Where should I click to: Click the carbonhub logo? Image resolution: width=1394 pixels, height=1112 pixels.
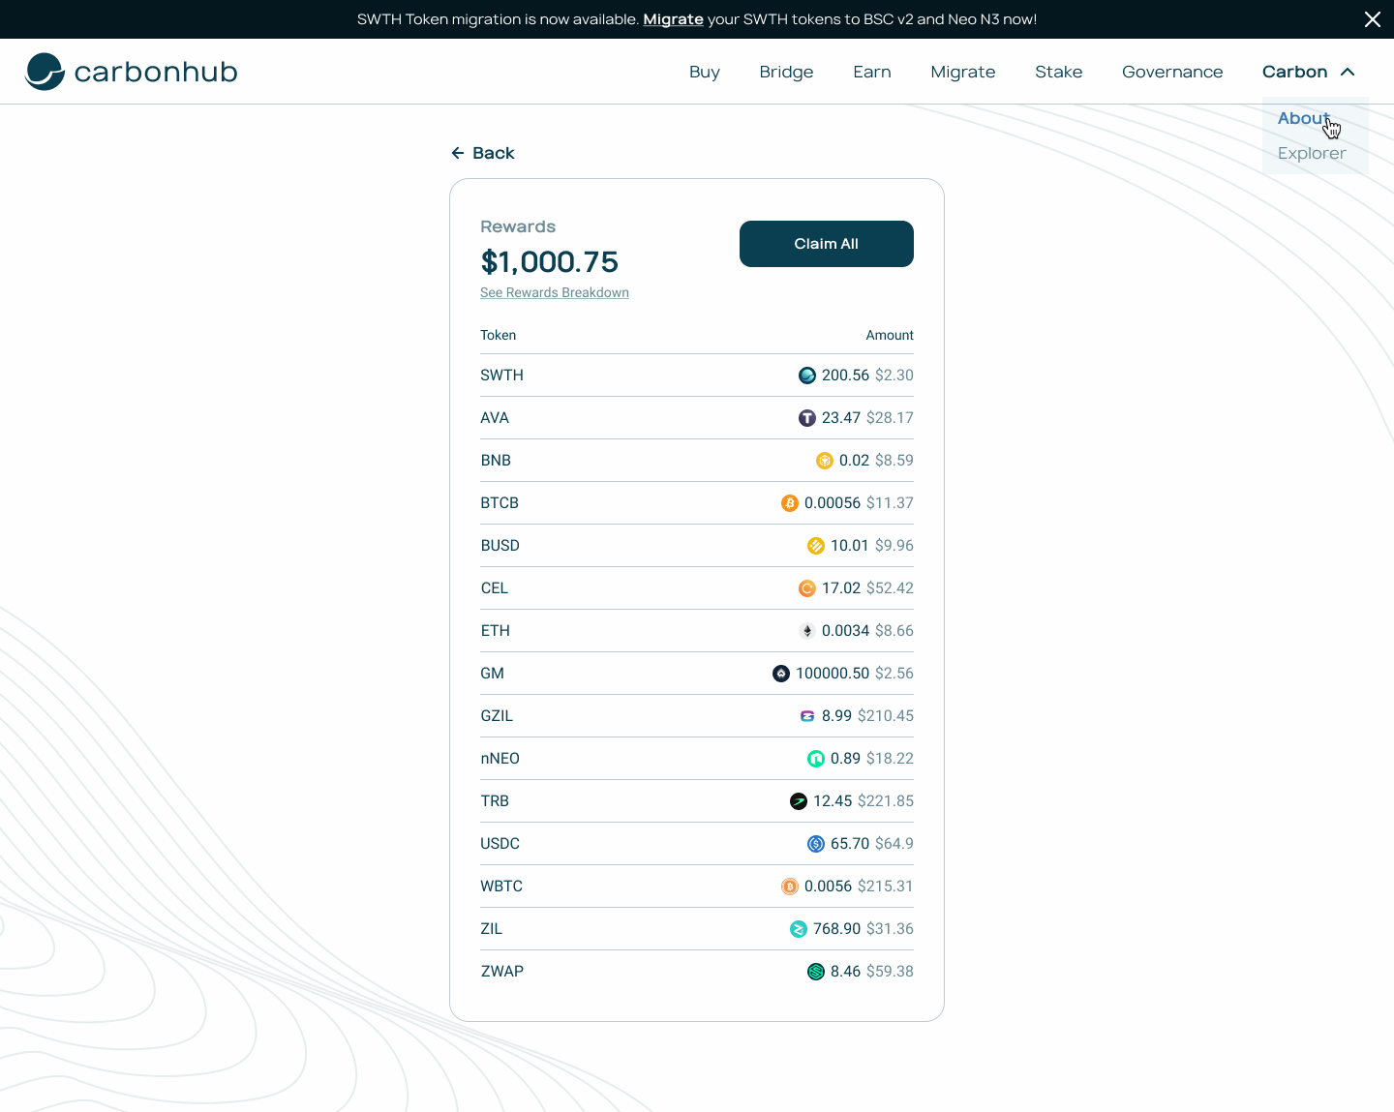click(x=131, y=72)
